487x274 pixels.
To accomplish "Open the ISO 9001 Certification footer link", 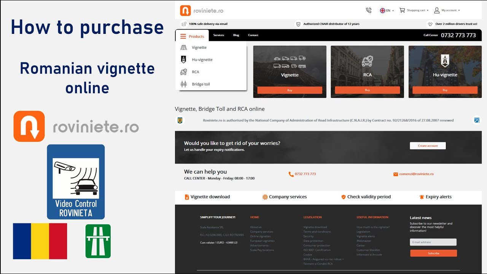I will pyautogui.click(x=317, y=250).
